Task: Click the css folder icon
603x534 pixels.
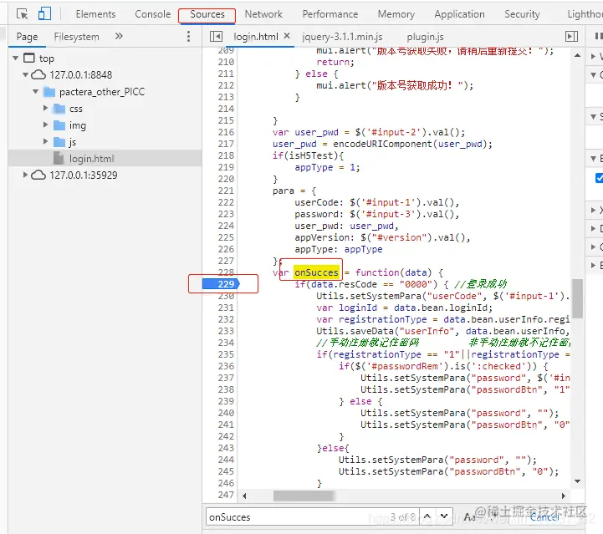Action: [59, 109]
